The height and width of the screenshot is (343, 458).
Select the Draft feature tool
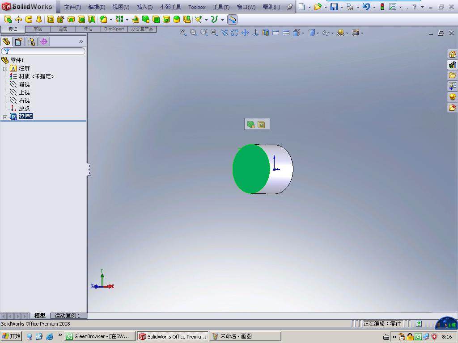(146, 20)
